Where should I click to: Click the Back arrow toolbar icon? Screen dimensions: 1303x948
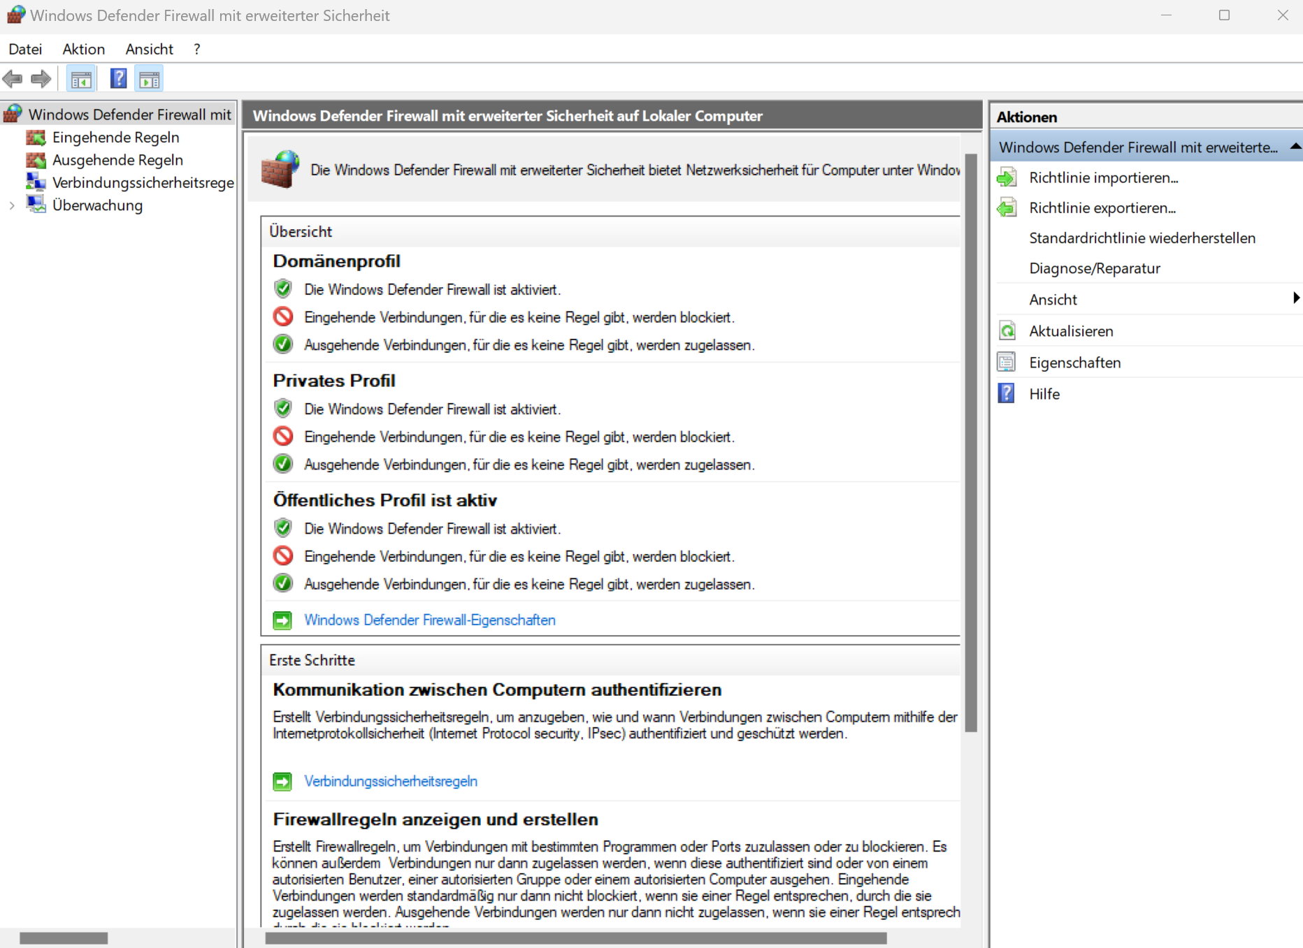click(13, 79)
